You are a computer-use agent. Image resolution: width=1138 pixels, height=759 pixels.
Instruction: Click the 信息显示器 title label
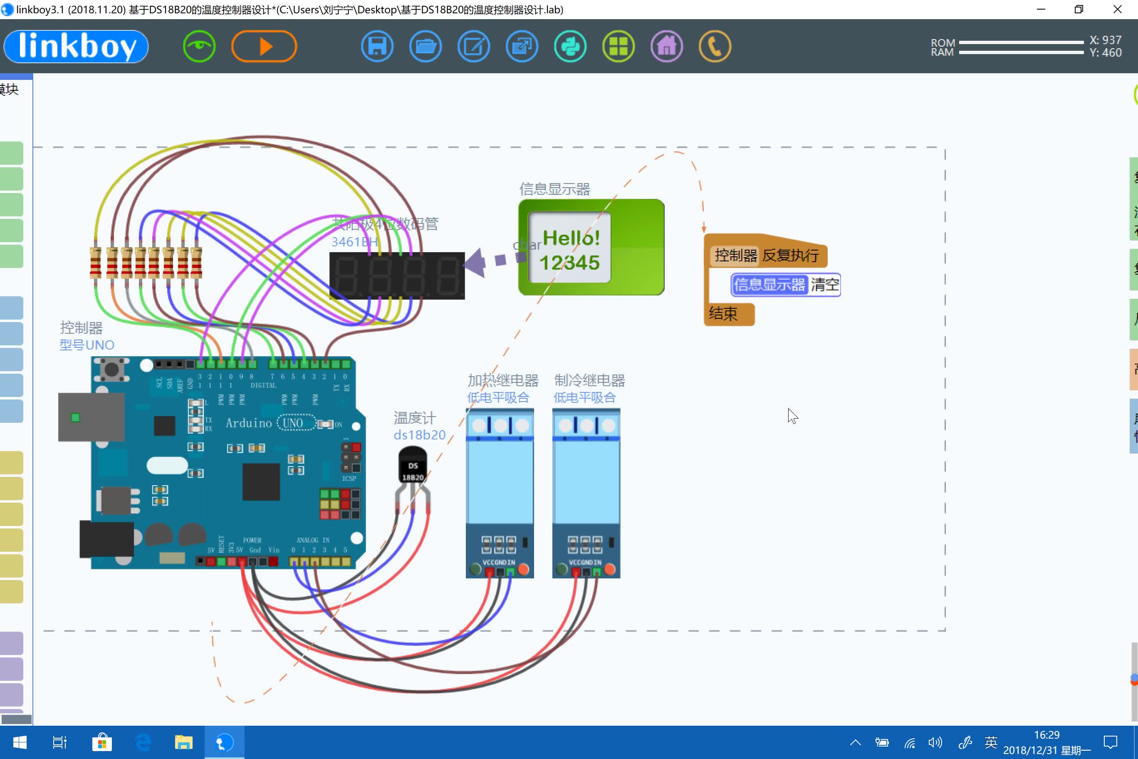point(554,189)
